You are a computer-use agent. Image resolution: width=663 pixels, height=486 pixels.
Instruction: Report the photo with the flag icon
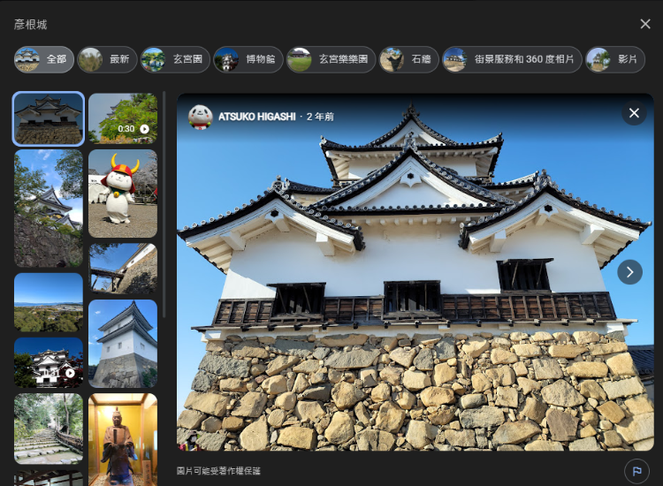click(x=636, y=471)
